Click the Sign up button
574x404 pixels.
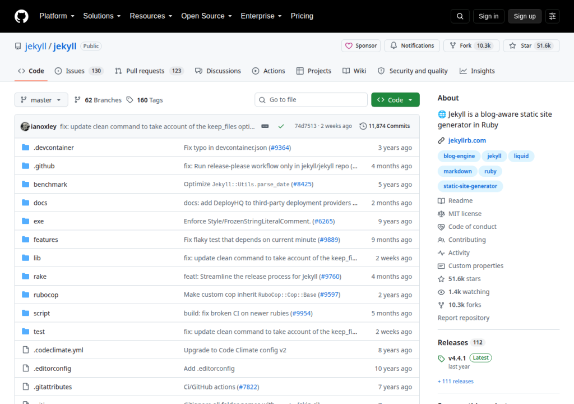click(x=525, y=16)
